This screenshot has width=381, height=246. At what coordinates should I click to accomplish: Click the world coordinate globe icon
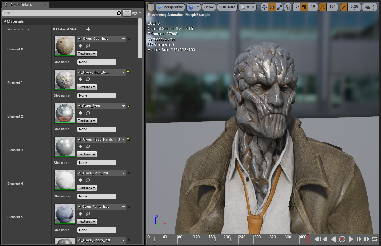[x=288, y=7]
